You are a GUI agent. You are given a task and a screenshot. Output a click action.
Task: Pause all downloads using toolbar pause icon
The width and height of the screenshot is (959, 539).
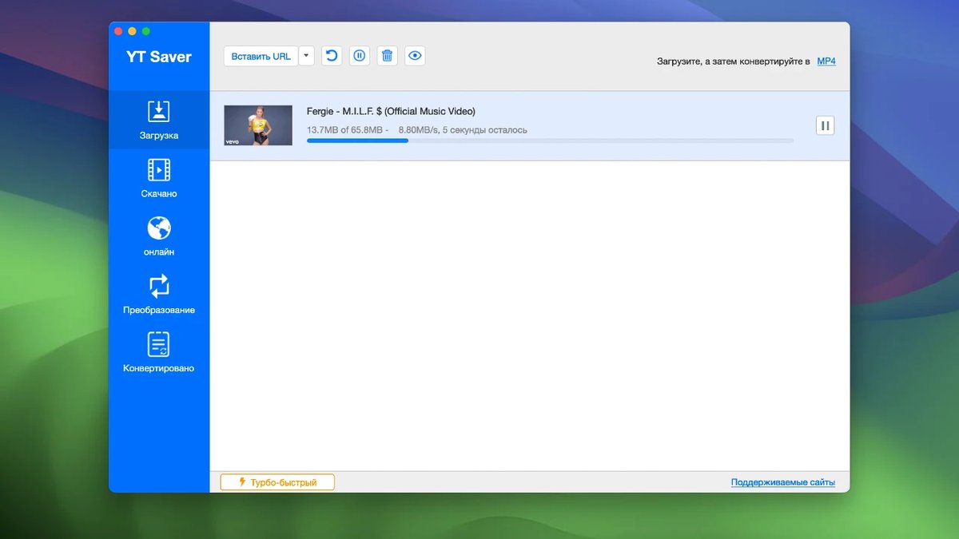pyautogui.click(x=360, y=56)
